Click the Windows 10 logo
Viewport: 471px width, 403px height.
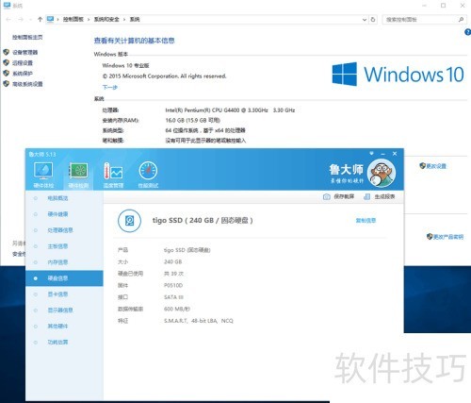398,74
